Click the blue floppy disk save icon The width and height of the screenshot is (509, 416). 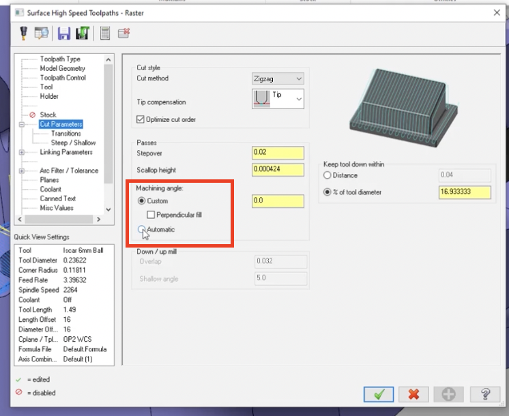[64, 33]
